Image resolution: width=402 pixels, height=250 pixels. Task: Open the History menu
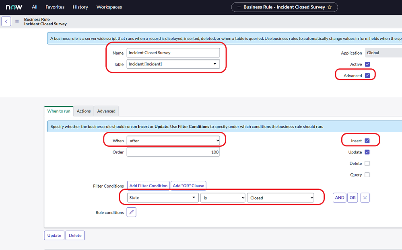80,7
